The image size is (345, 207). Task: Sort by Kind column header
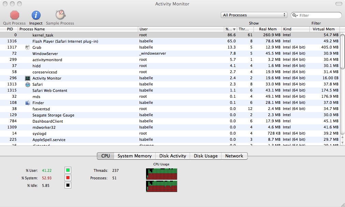point(296,29)
